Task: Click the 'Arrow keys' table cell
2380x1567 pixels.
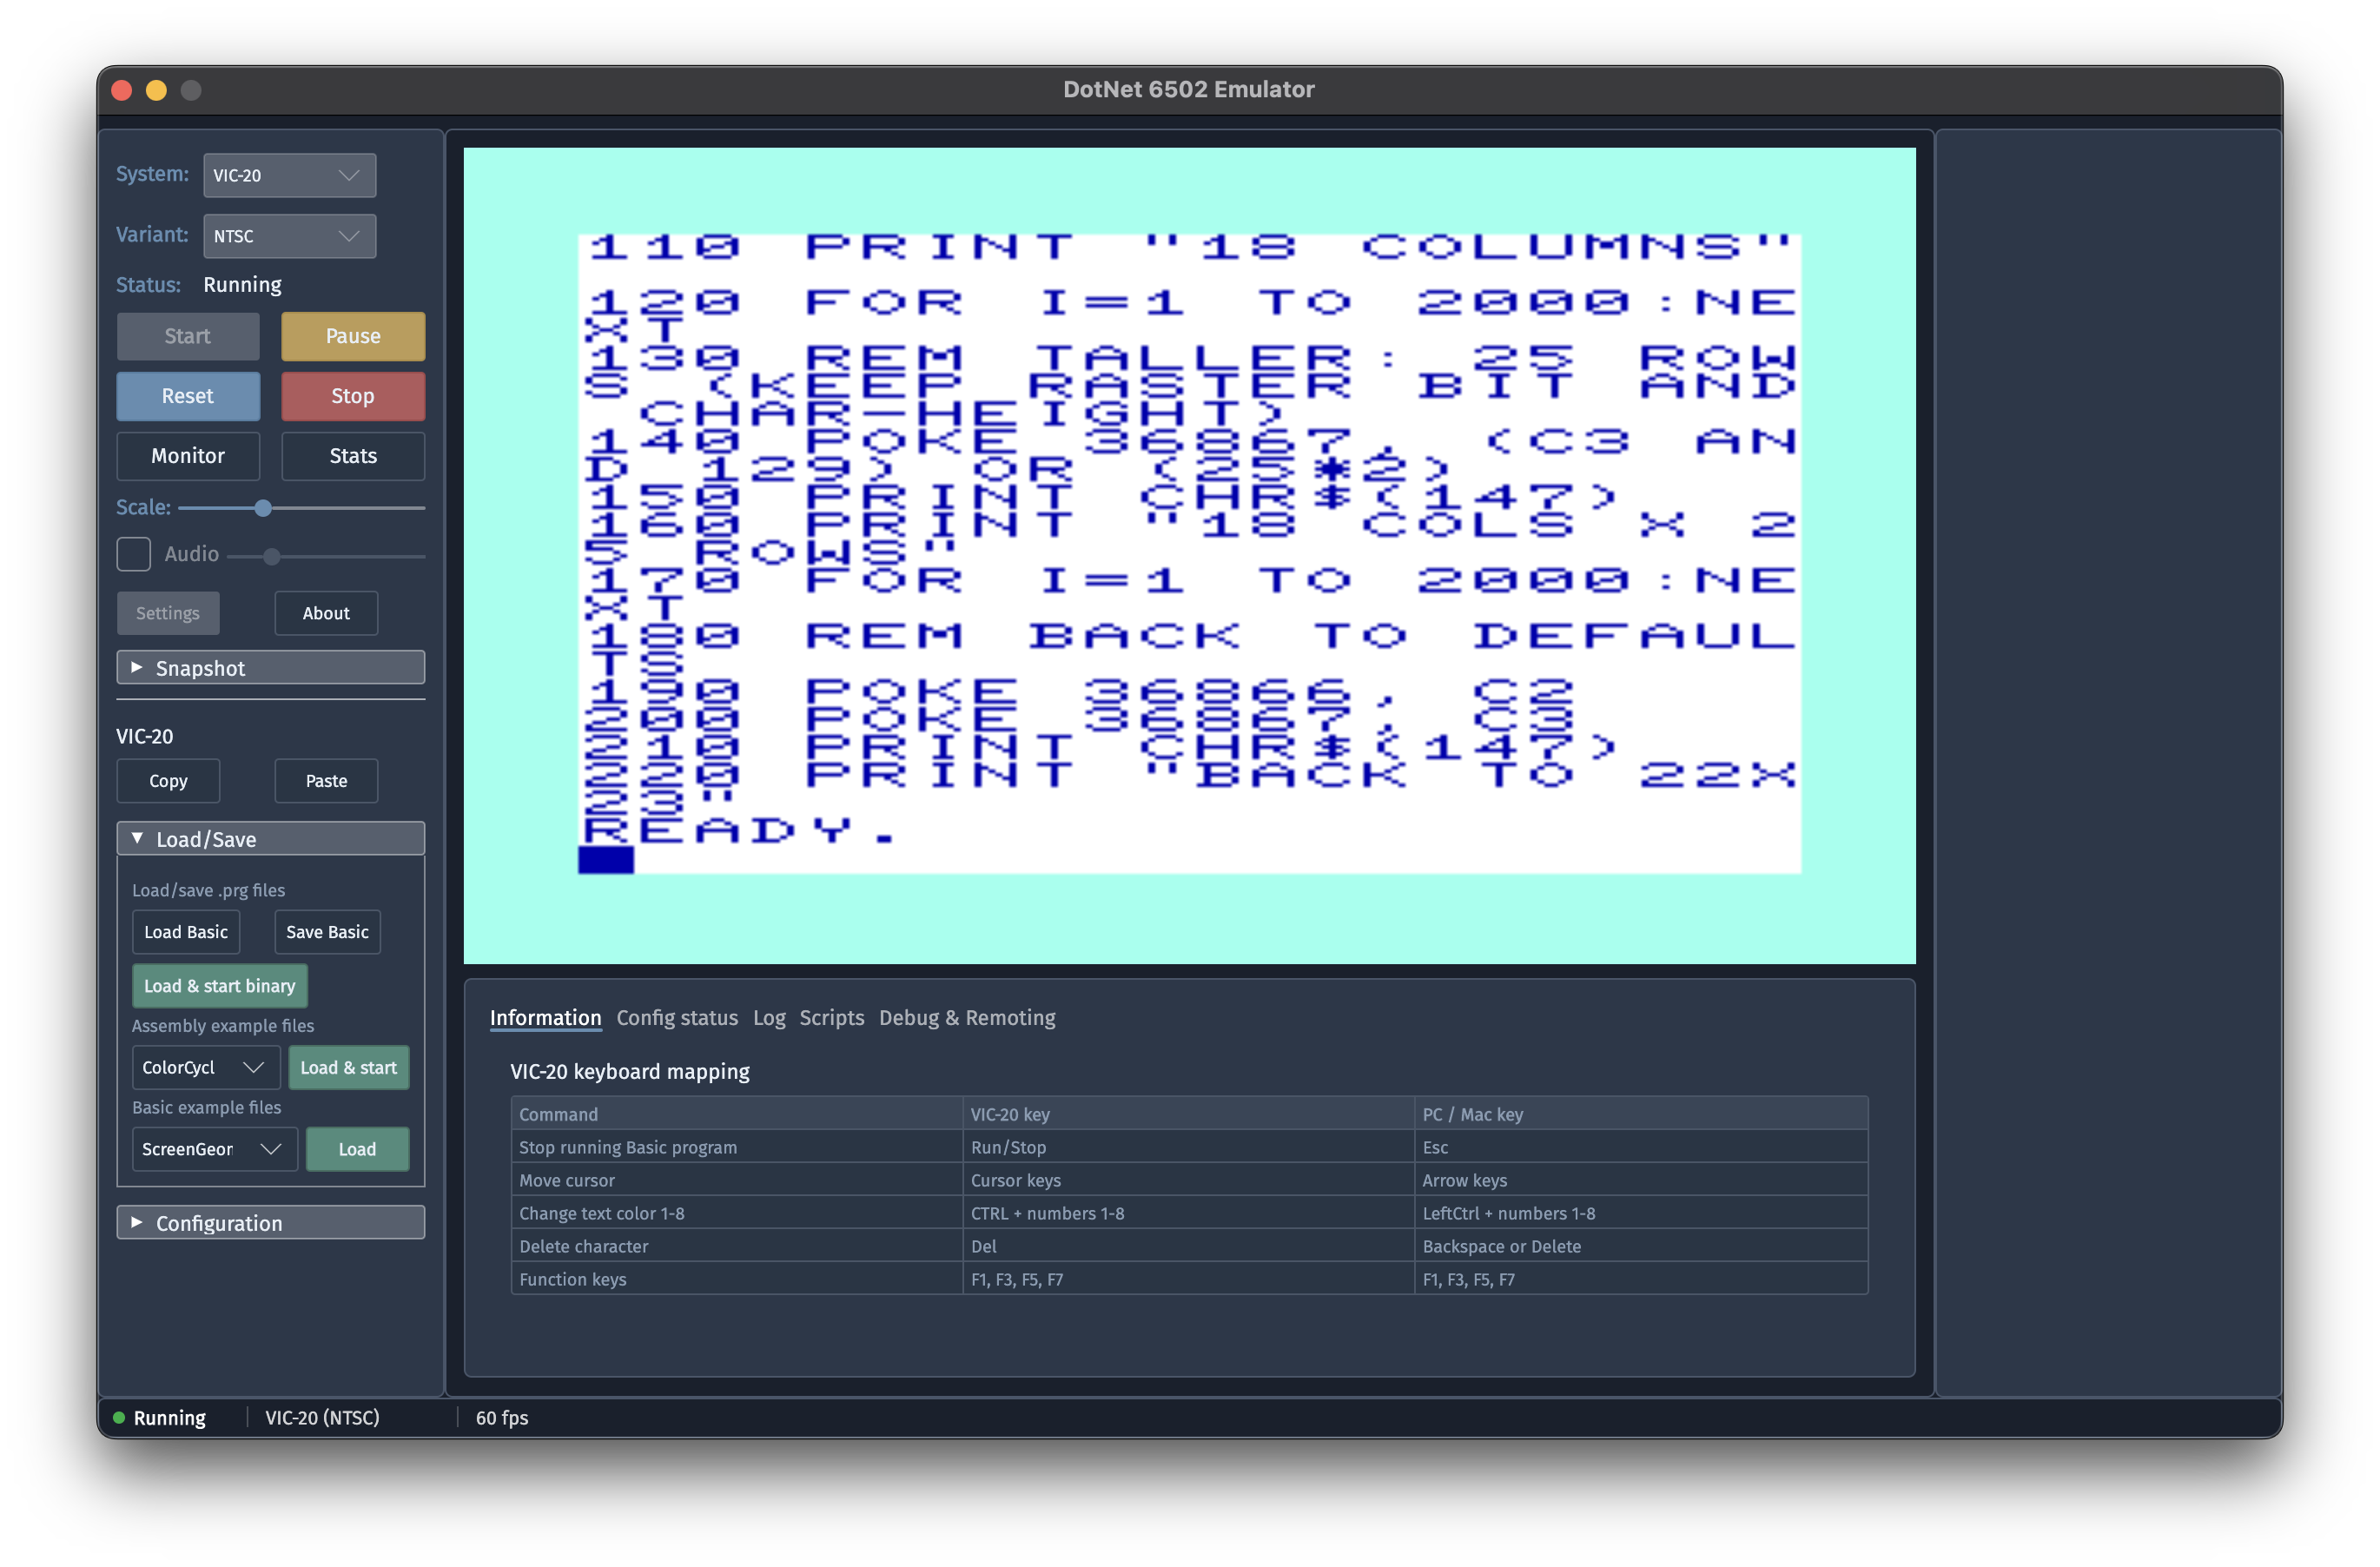Action: click(1641, 1181)
